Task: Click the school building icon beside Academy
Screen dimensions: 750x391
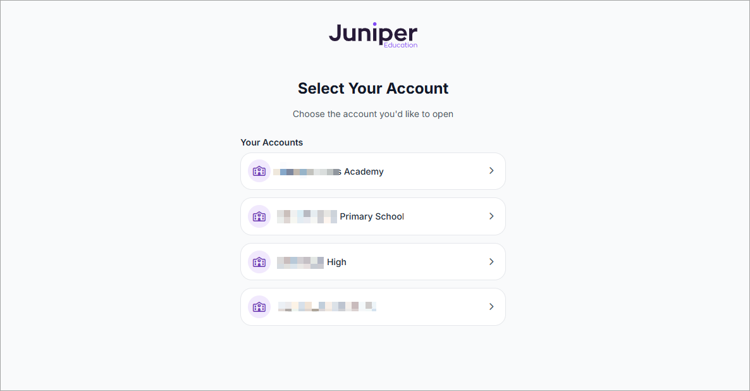Action: coord(259,171)
